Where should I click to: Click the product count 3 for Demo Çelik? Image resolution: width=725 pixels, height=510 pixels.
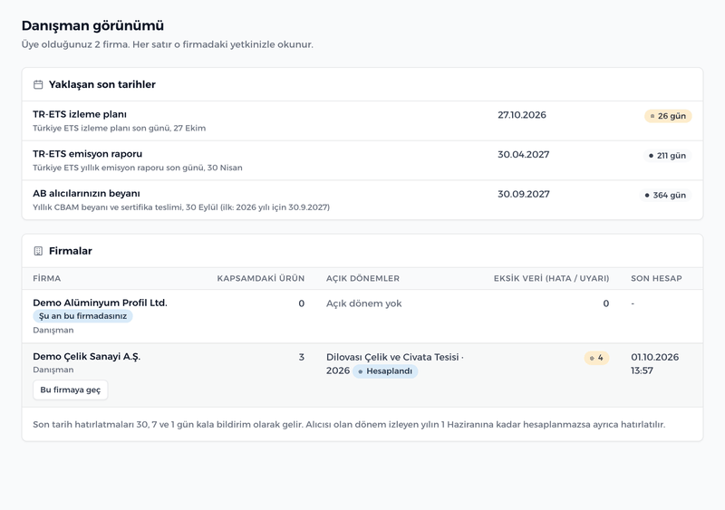click(x=302, y=358)
